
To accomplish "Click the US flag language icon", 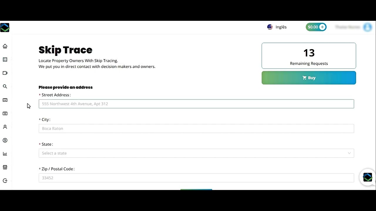I will [x=270, y=27].
